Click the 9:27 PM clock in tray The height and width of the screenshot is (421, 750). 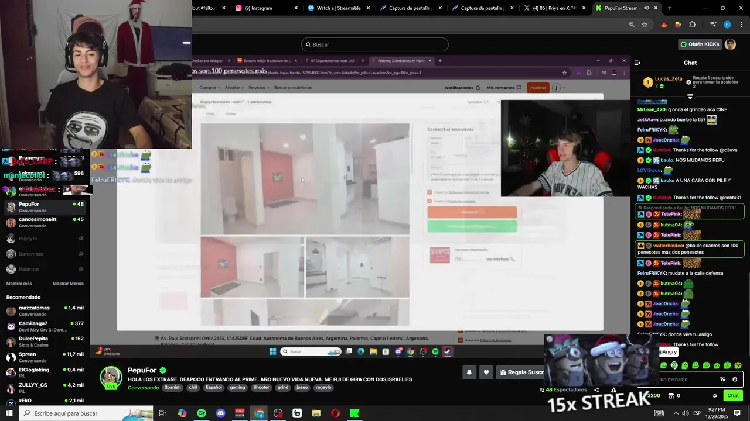[x=717, y=413]
